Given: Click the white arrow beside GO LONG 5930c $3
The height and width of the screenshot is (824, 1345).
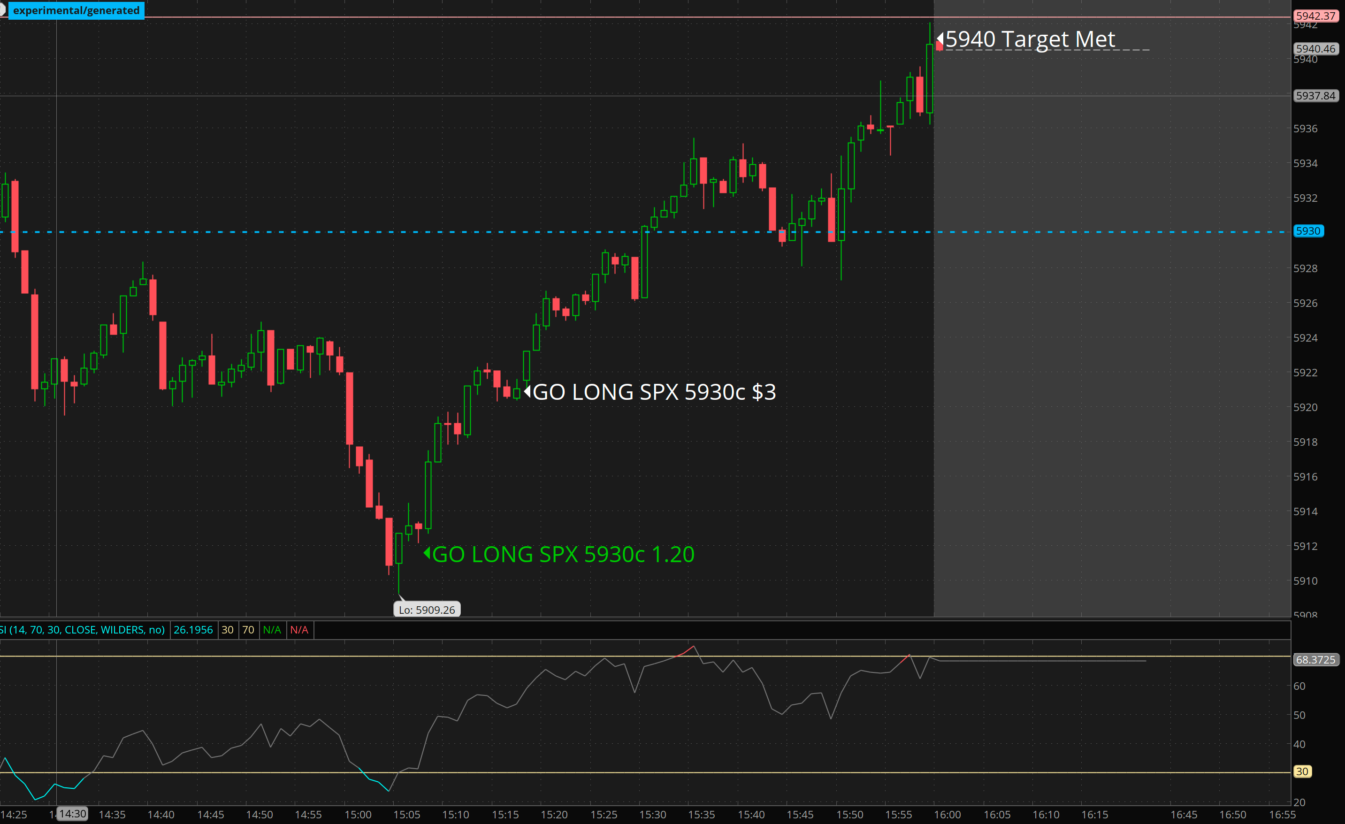Looking at the screenshot, I should point(527,392).
